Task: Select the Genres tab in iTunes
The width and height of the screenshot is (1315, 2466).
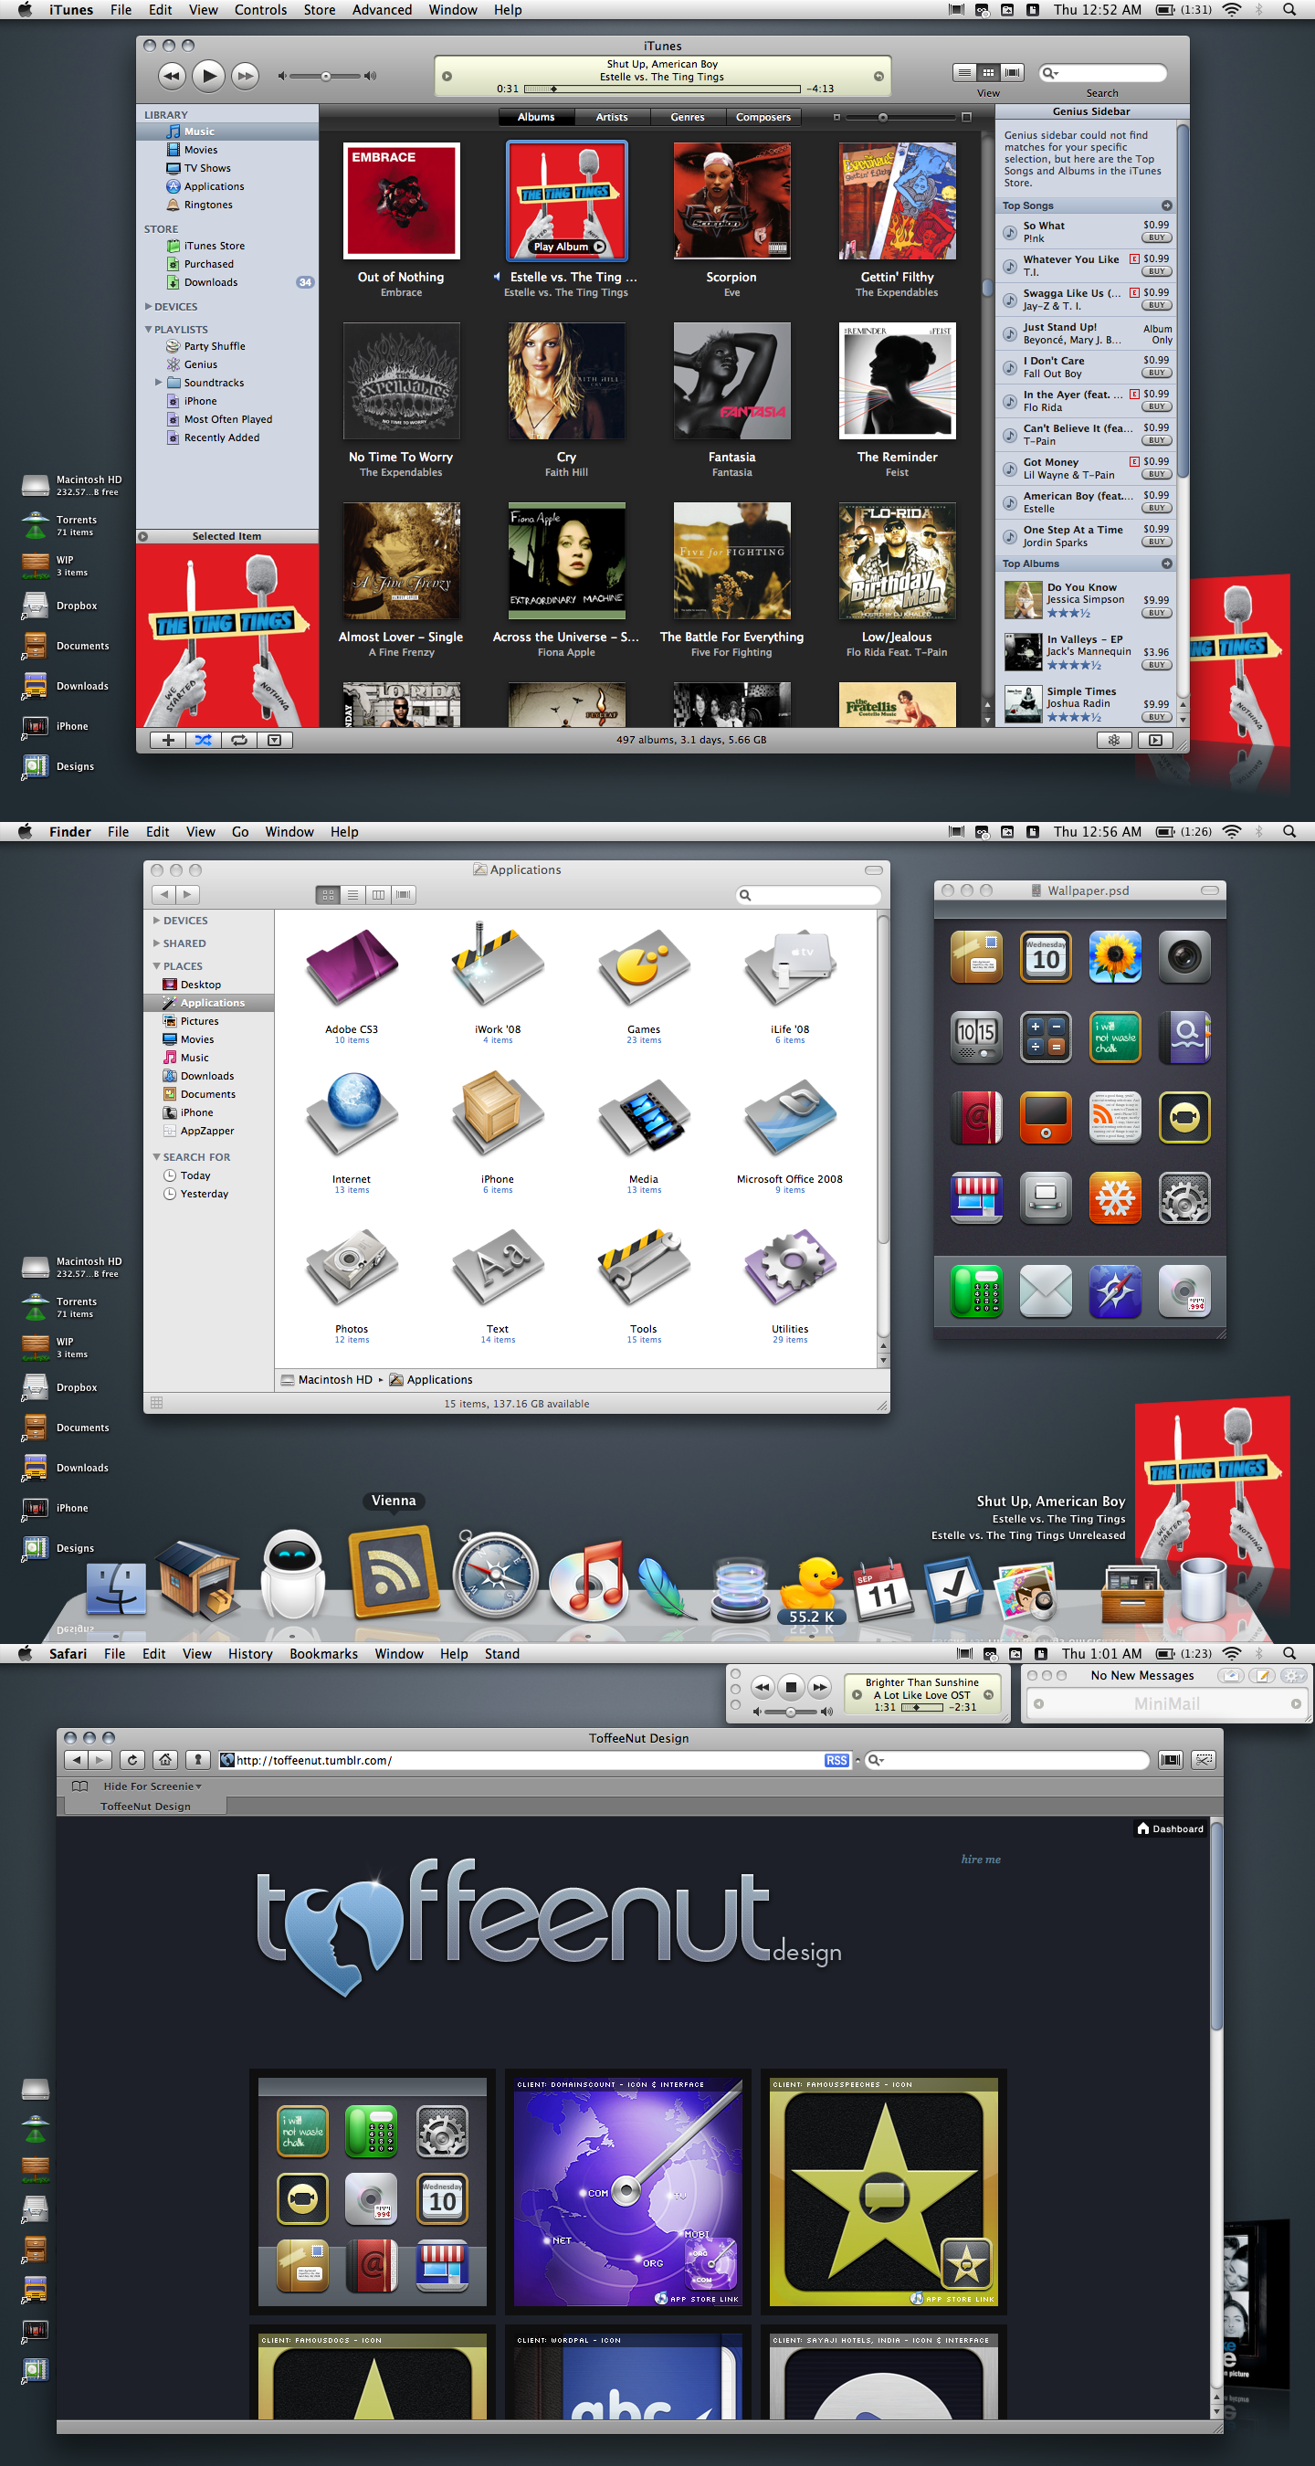Action: [x=687, y=117]
